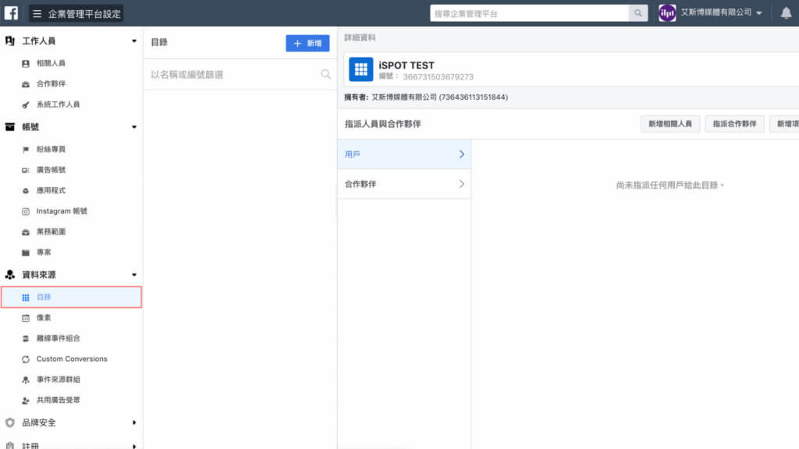Focus the 以名稱或編號篩選 filter field
The height and width of the screenshot is (449, 799).
[240, 74]
